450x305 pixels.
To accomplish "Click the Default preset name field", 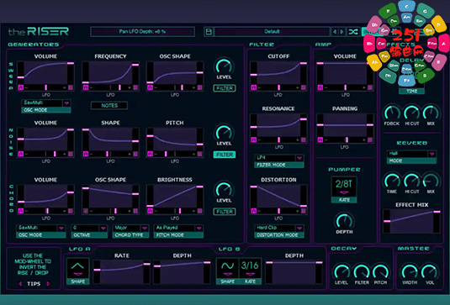I will pos(272,32).
